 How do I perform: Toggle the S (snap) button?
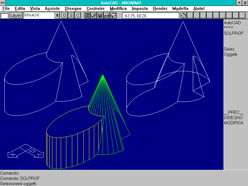(71, 15)
